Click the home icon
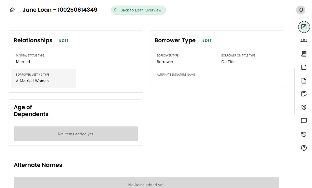312x188 pixels. (x=12, y=10)
